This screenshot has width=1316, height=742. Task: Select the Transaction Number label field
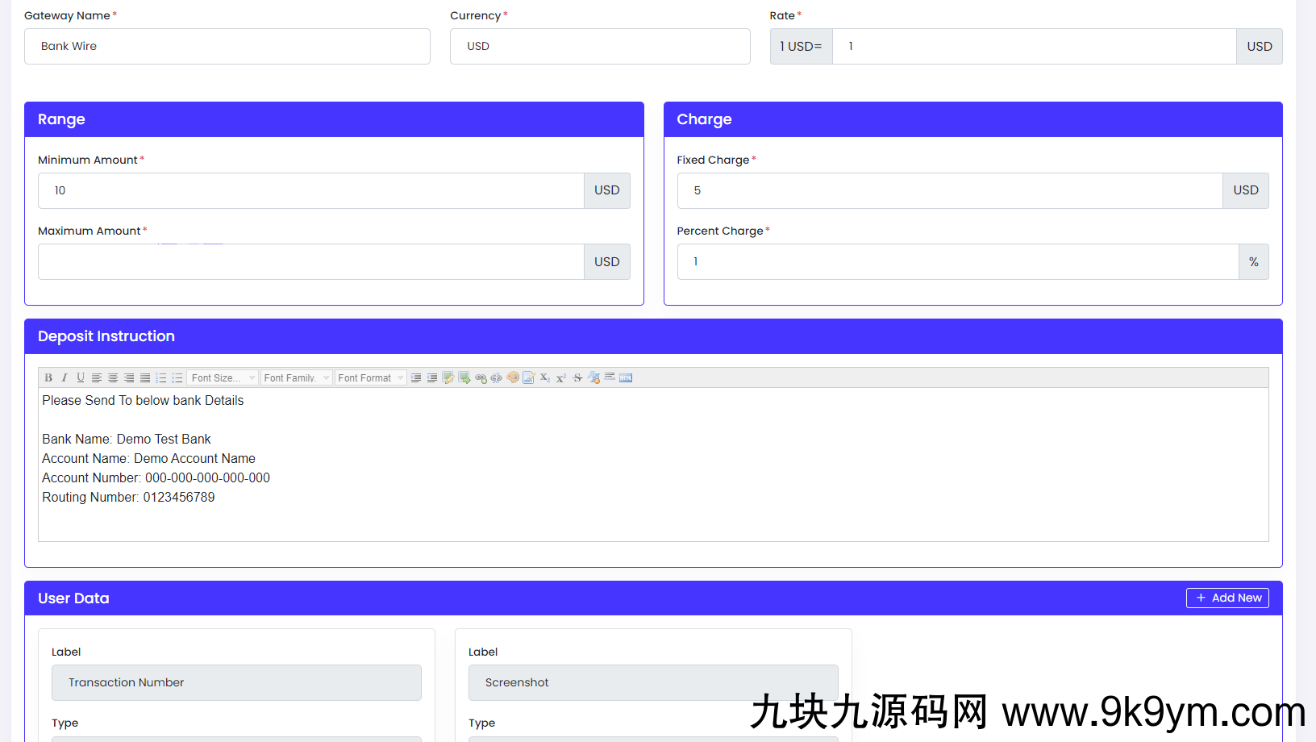pos(236,682)
